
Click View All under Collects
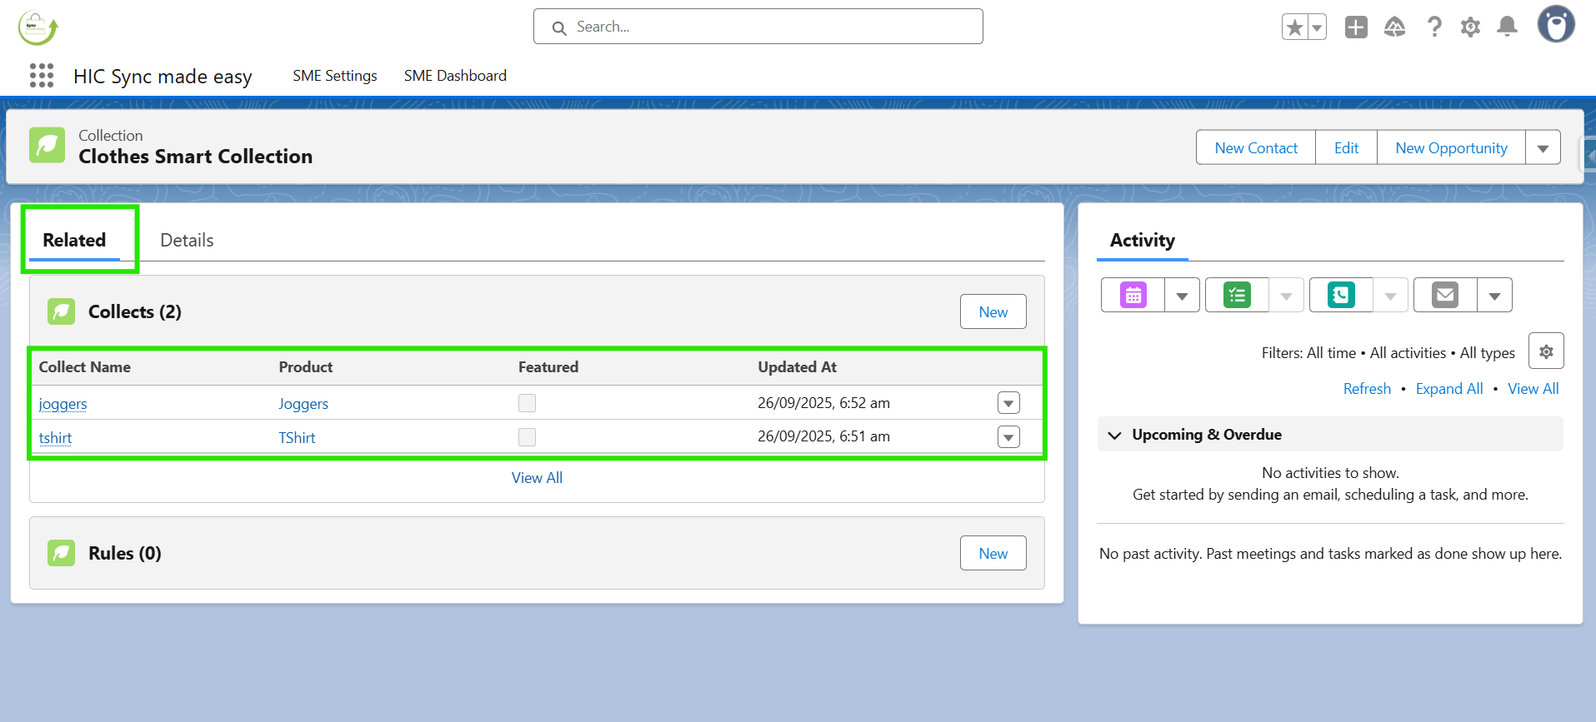(537, 478)
